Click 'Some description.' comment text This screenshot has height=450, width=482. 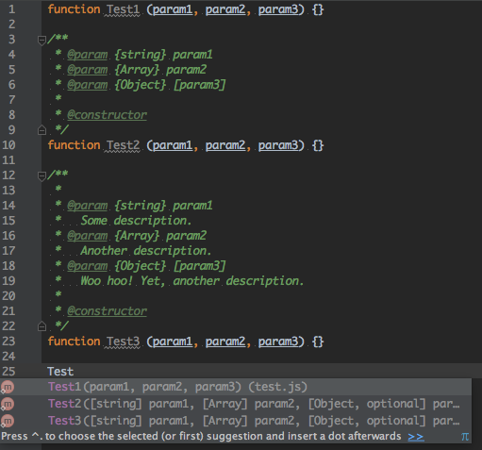(x=136, y=221)
